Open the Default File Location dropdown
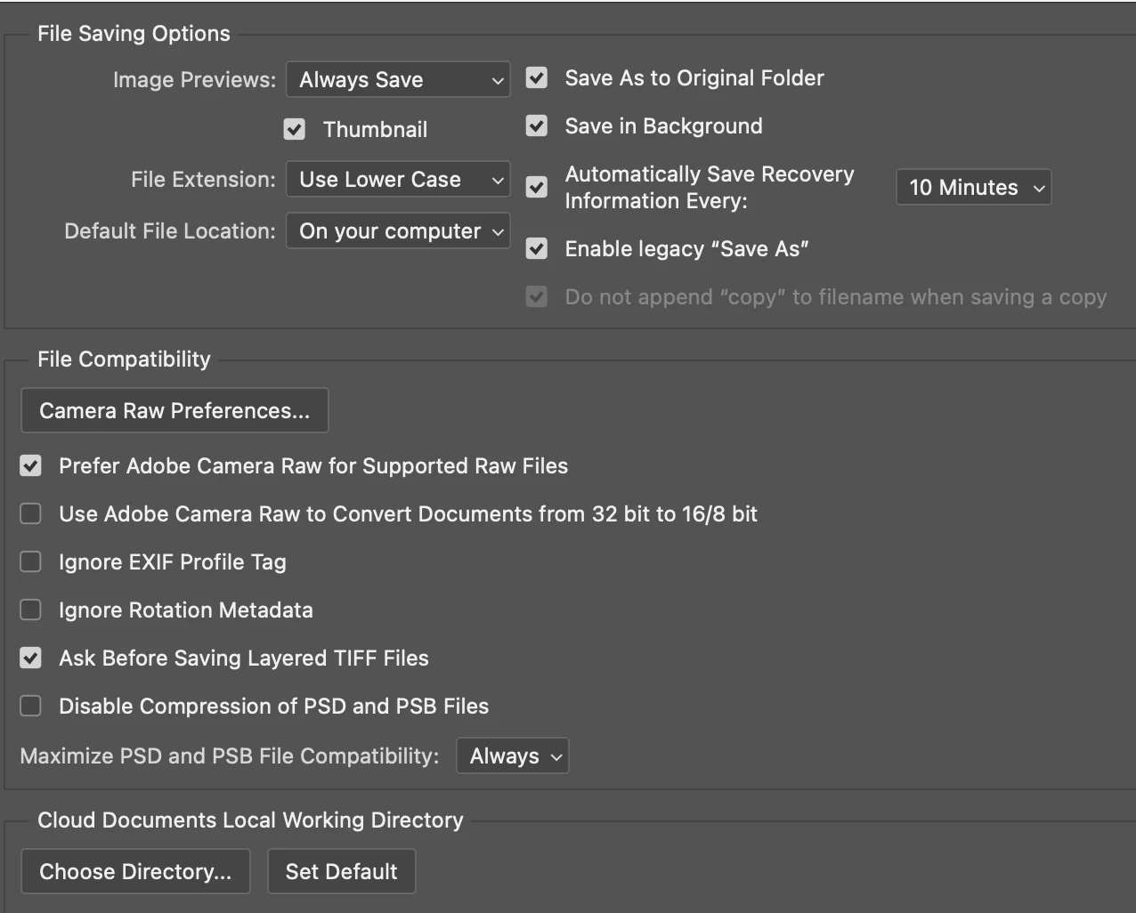The height and width of the screenshot is (913, 1136). tap(398, 231)
